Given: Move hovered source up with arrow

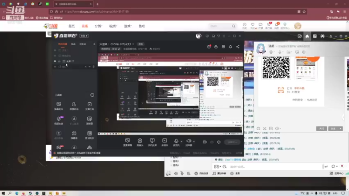Looking at the screenshot, I should (86, 67).
